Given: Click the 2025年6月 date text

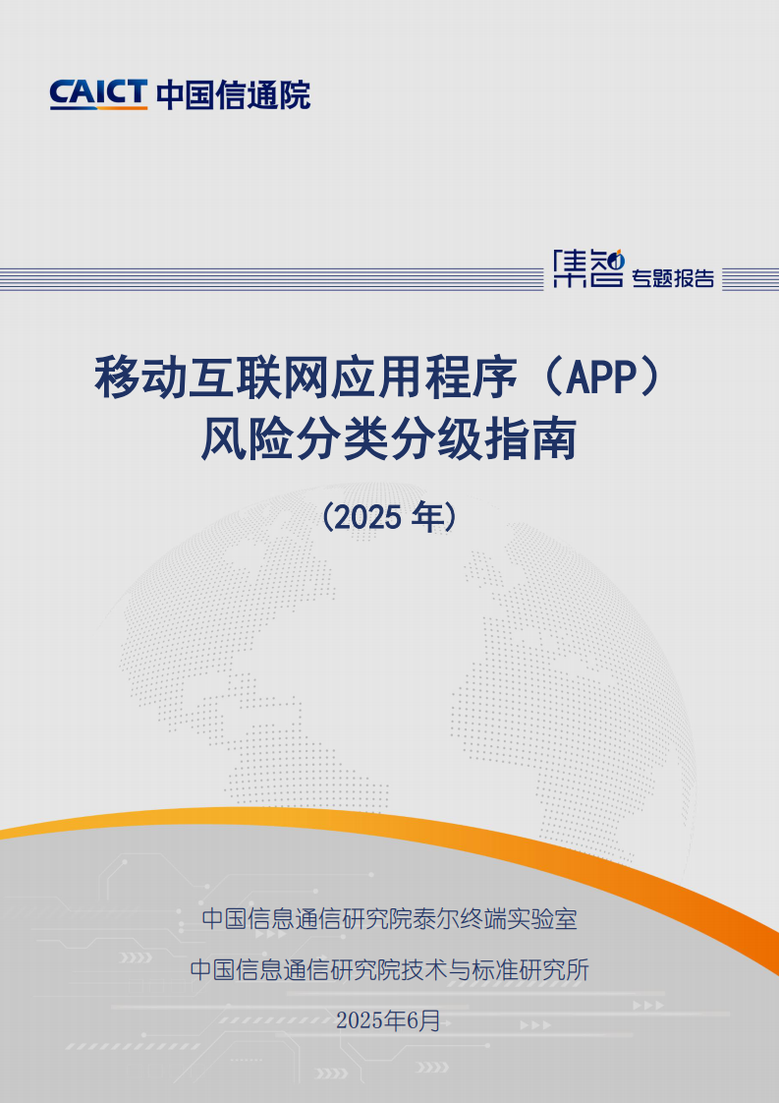Looking at the screenshot, I should coord(388,1020).
